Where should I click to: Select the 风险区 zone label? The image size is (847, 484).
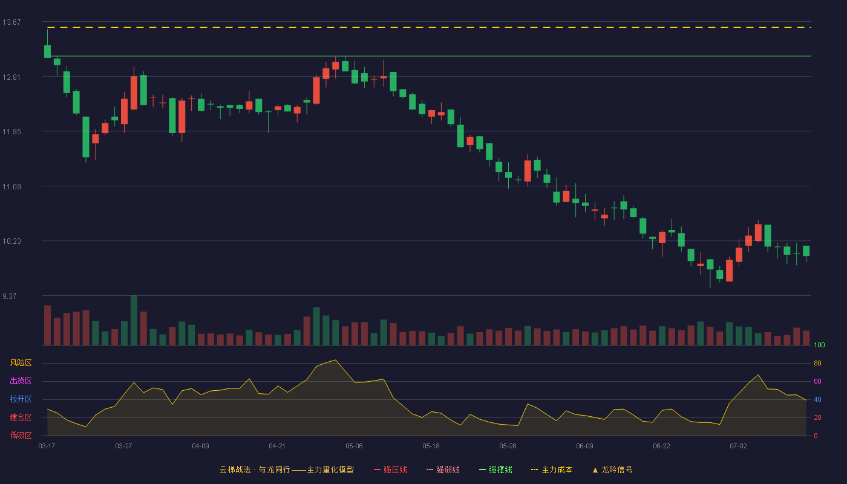click(21, 363)
